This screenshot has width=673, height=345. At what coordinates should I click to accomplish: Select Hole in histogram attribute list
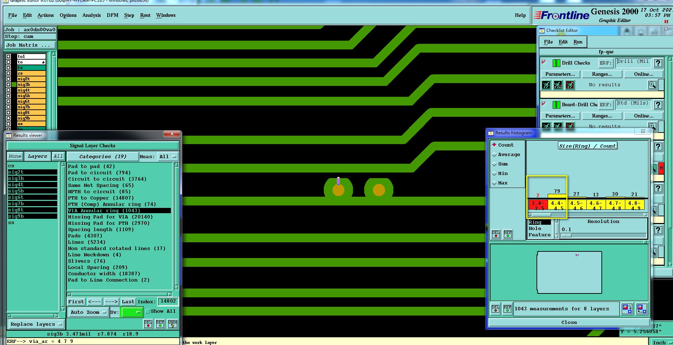pos(535,228)
